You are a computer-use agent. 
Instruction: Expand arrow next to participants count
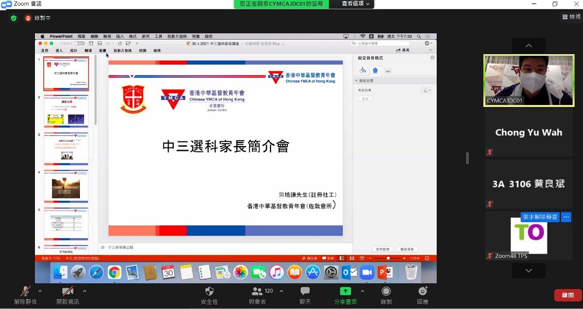tap(282, 291)
